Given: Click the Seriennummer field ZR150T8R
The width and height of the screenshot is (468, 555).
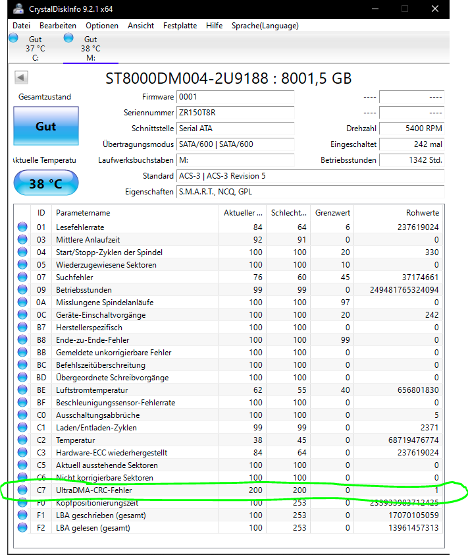Looking at the screenshot, I should (236, 113).
